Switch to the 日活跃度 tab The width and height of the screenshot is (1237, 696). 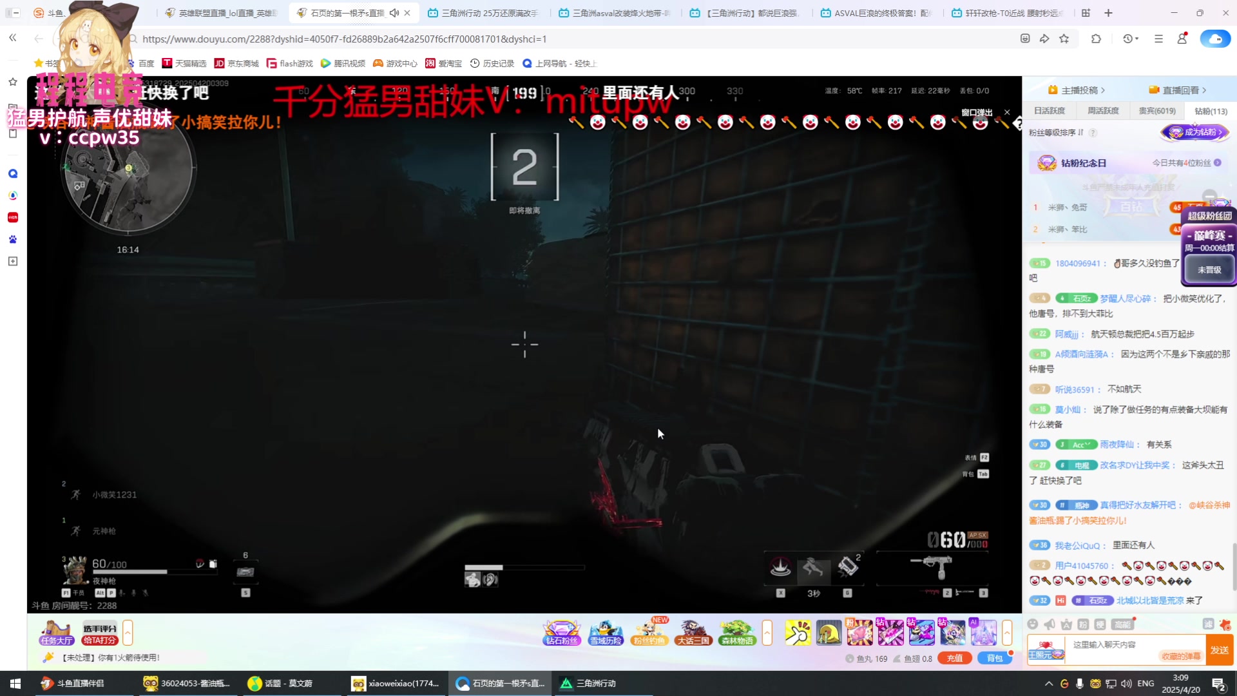1050,111
